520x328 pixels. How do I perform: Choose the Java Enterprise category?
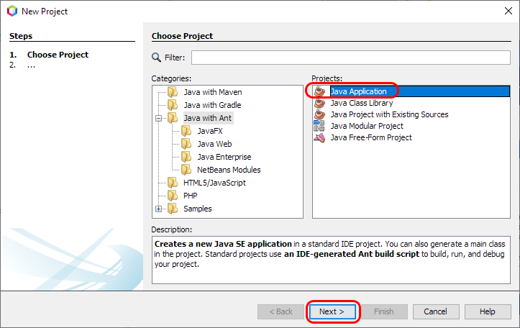point(224,157)
